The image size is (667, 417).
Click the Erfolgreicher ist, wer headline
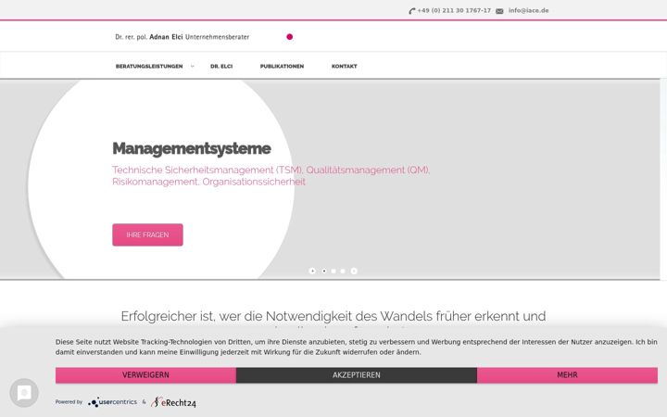click(x=333, y=316)
